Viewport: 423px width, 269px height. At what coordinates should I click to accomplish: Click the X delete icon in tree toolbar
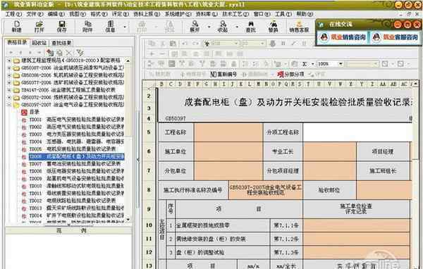[69, 52]
